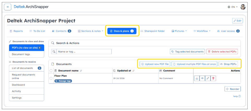Toggle the select-all documents checkbox

[x=51, y=71]
